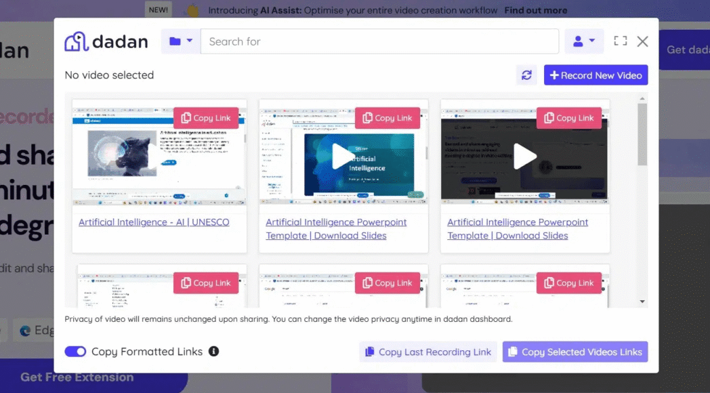Copy link of first video, second row
The image size is (710, 393).
tap(205, 283)
